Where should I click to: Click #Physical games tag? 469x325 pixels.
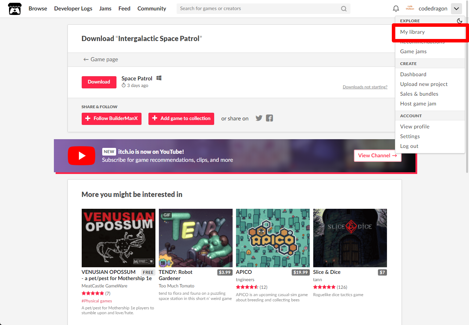97,301
